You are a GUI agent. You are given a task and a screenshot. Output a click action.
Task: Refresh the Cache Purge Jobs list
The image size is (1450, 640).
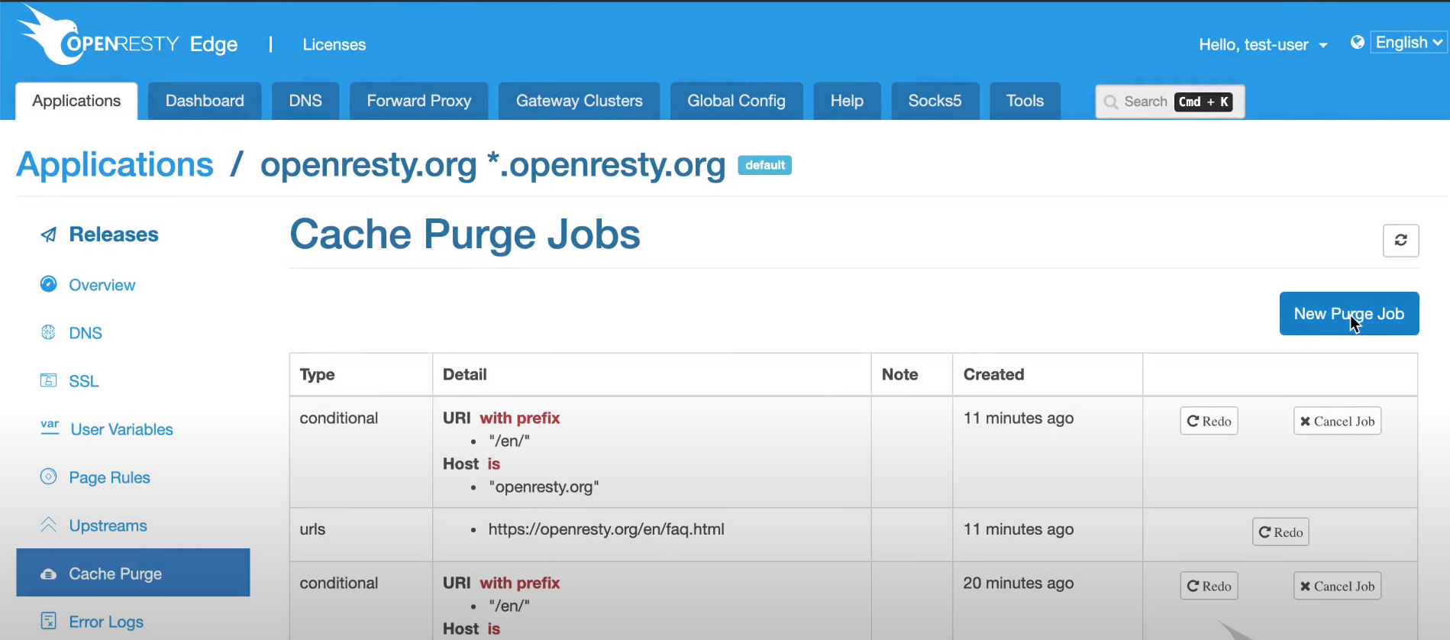1401,241
